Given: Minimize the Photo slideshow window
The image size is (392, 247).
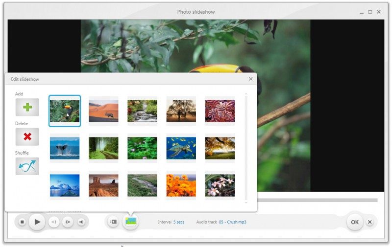Looking at the screenshot, I should 362,12.
